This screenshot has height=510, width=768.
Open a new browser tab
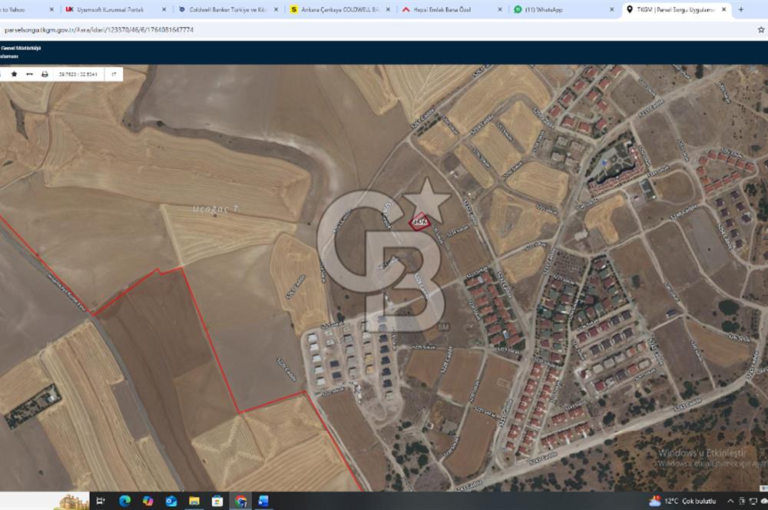point(740,10)
